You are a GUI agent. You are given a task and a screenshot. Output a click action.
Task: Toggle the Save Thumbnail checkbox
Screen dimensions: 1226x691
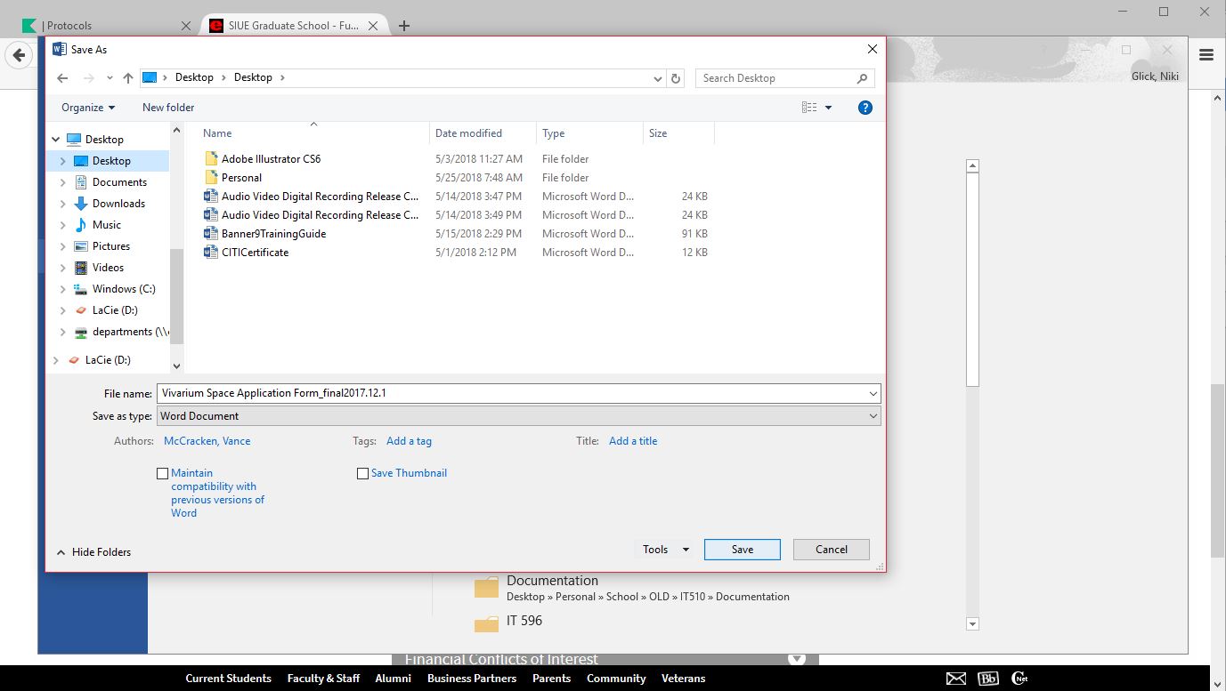(362, 474)
